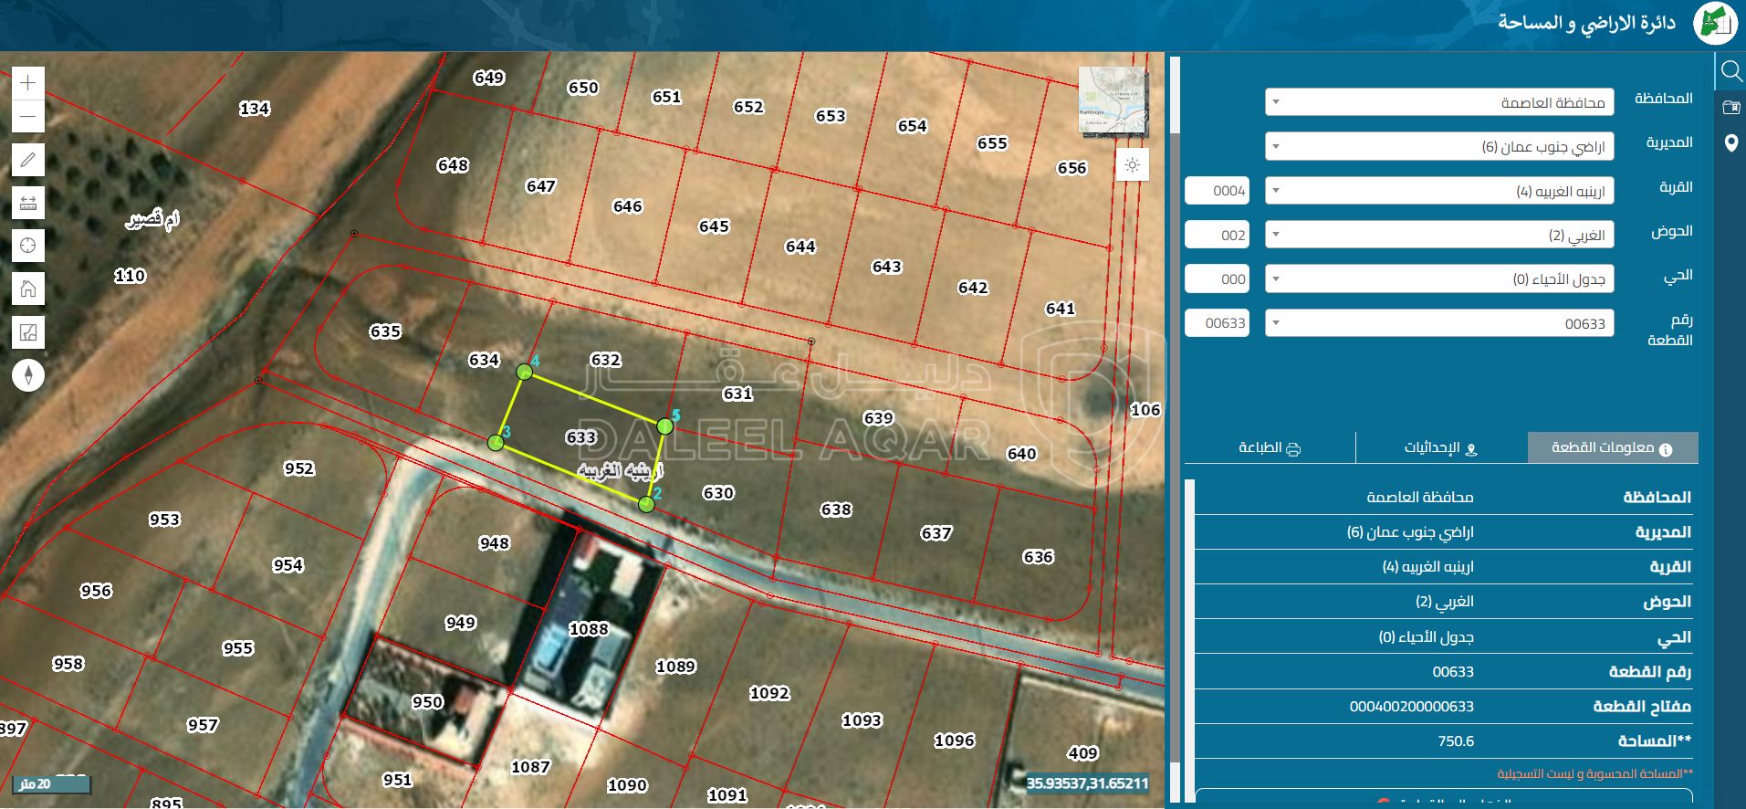Expand the المديرية directorate dropdown
Viewport: 1746px width, 809px height.
pos(1438,146)
